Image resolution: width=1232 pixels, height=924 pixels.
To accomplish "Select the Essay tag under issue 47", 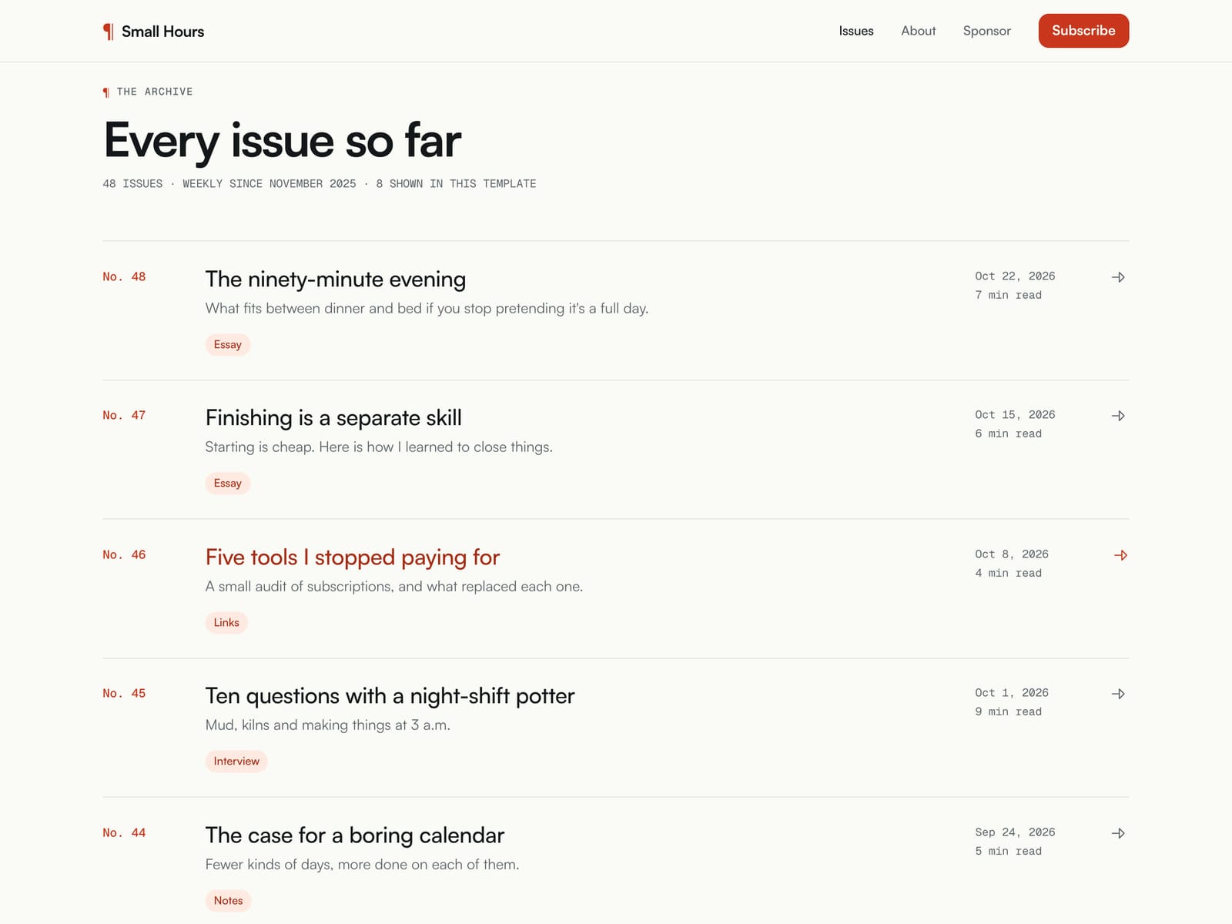I will 228,483.
